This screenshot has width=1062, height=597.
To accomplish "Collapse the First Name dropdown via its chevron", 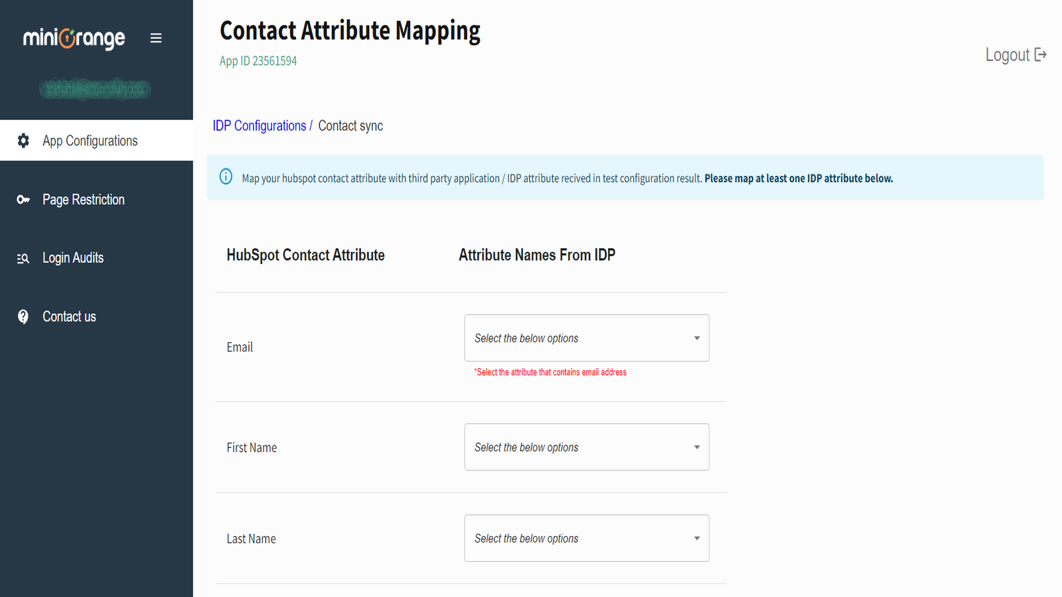I will [x=696, y=447].
